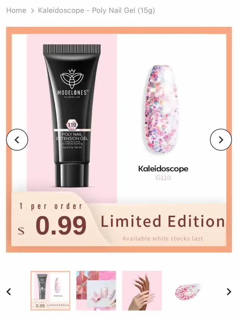Screen dimensions: 238x318
Task: Click the Kaleidoscope G110 shade label
Action: 163,173
